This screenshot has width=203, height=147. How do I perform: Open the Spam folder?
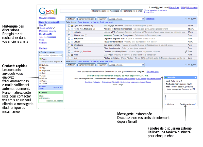42,40
